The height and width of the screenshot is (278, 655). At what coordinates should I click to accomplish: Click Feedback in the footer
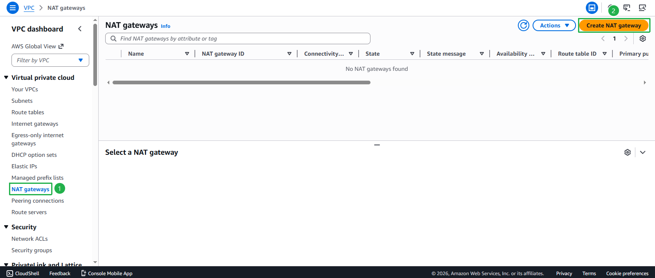point(60,273)
